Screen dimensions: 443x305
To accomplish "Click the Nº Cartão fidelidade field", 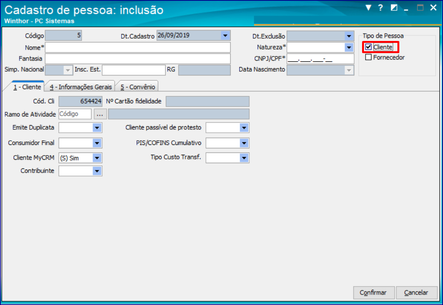I will tap(207, 101).
